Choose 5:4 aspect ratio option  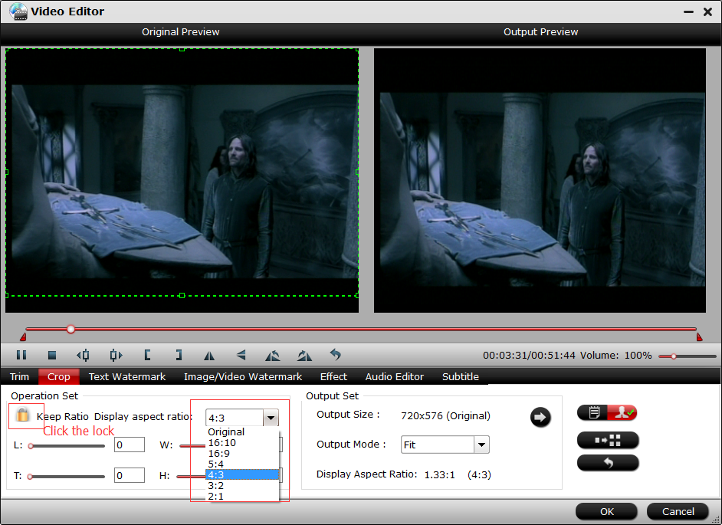click(x=242, y=464)
